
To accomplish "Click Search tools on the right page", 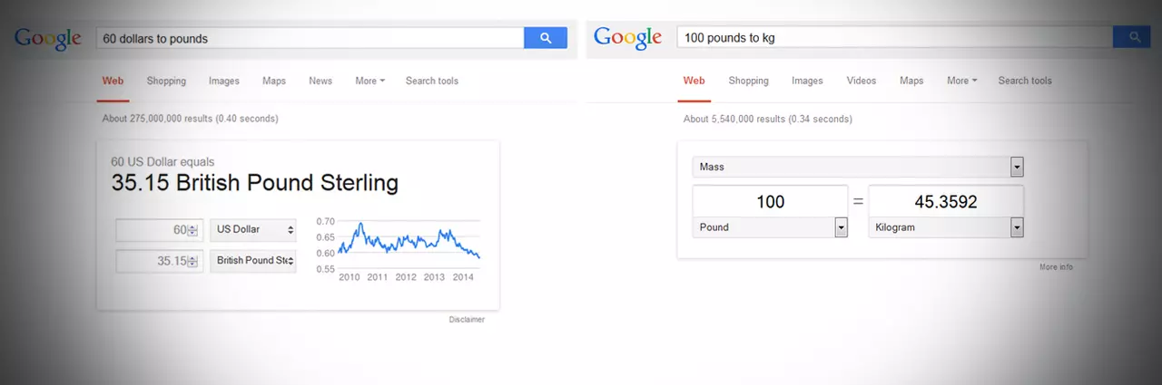I will [1025, 81].
